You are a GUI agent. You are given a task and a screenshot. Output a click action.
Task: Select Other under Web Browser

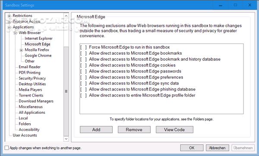[29, 61]
